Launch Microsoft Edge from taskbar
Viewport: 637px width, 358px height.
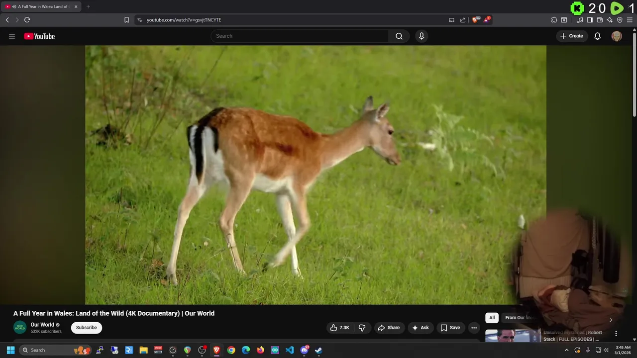coord(246,350)
